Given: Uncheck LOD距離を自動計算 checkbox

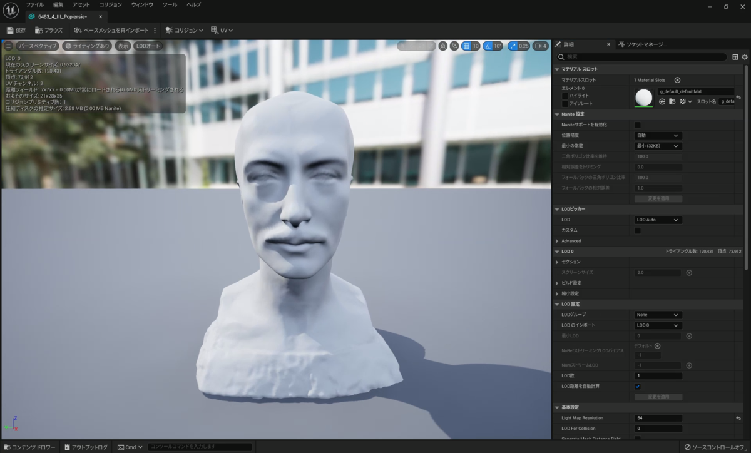Looking at the screenshot, I should pos(638,387).
